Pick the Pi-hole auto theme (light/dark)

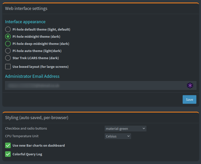[x=8, y=51]
